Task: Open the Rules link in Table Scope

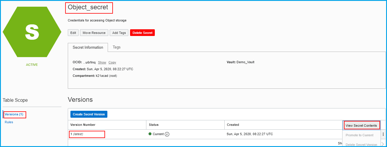Action: pyautogui.click(x=9, y=122)
